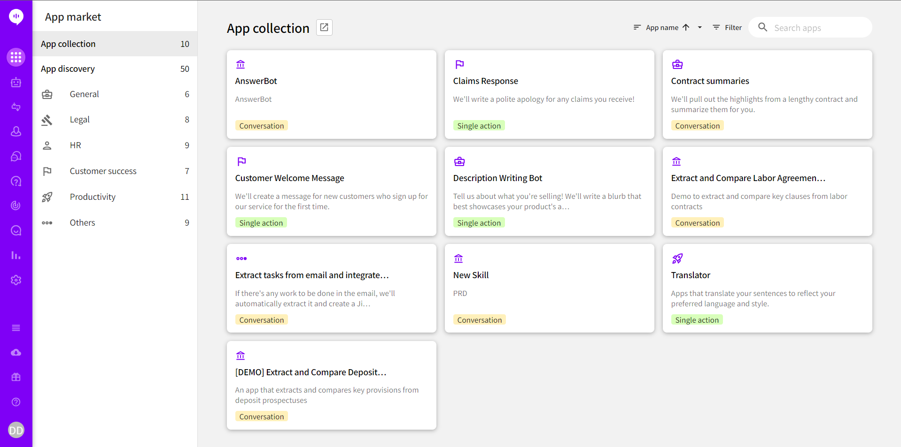Screen dimensions: 901x447
Task: Open the Description Writing Bot card
Action: pos(549,191)
